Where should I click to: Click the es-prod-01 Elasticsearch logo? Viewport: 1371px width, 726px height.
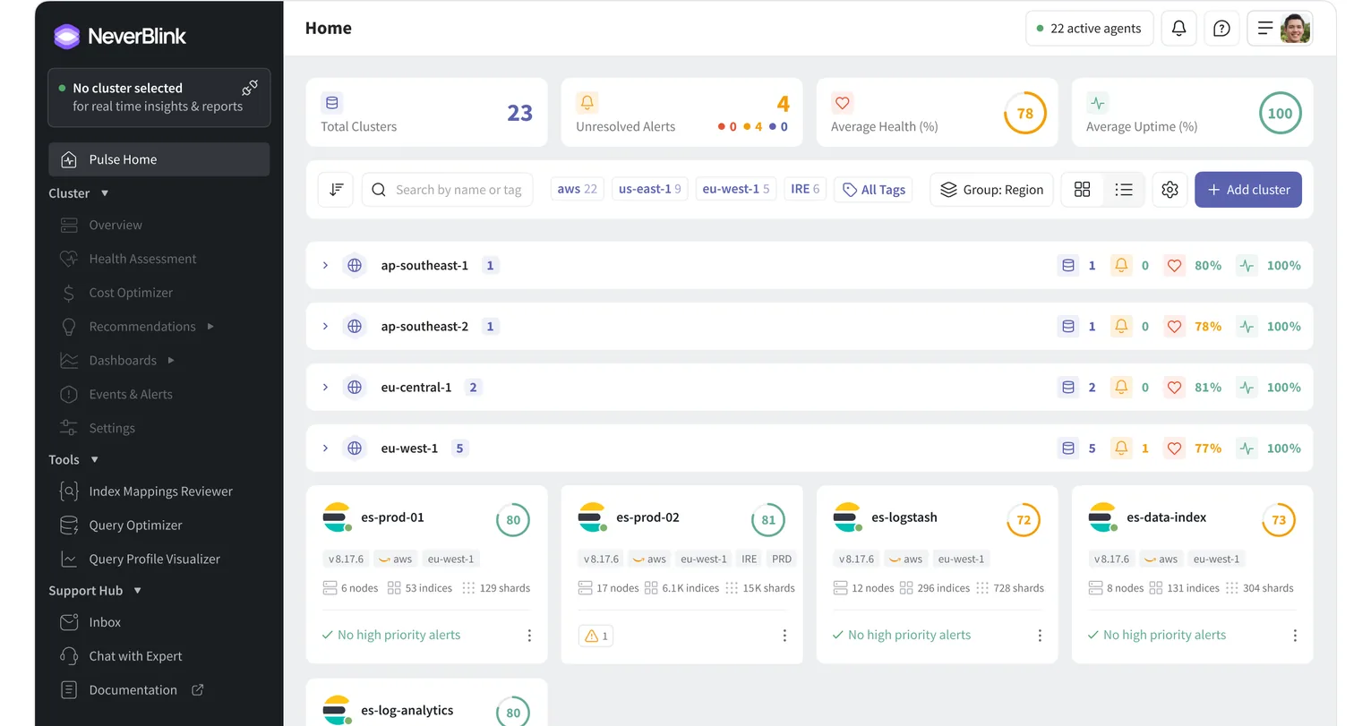click(337, 517)
